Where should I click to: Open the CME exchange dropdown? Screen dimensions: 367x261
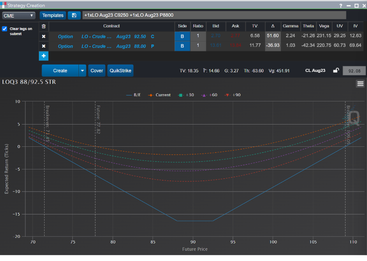[x=19, y=15]
